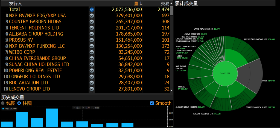Click the 交易 trades column header

coord(165,3)
